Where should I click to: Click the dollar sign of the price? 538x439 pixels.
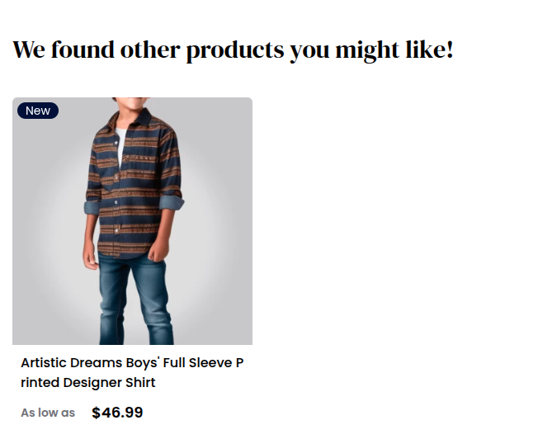96,413
